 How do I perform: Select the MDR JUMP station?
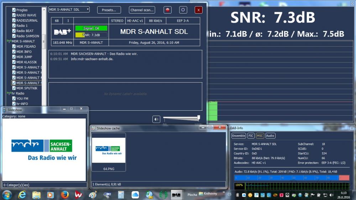24,57
